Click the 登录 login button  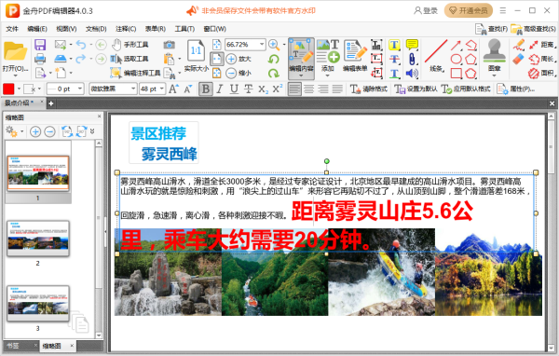pos(426,10)
